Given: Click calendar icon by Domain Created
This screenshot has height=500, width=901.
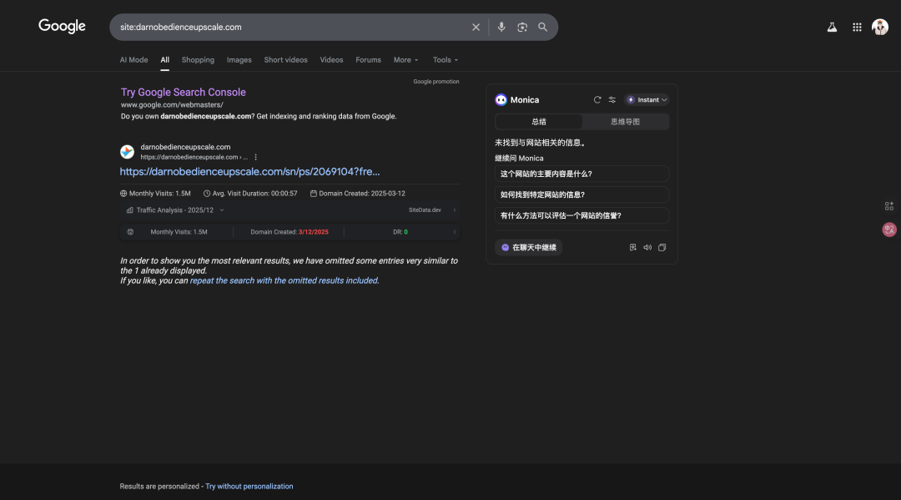Looking at the screenshot, I should pyautogui.click(x=313, y=194).
